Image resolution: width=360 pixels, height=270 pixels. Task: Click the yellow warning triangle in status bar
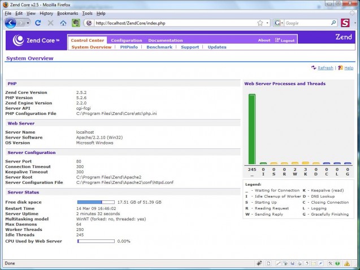(347, 263)
